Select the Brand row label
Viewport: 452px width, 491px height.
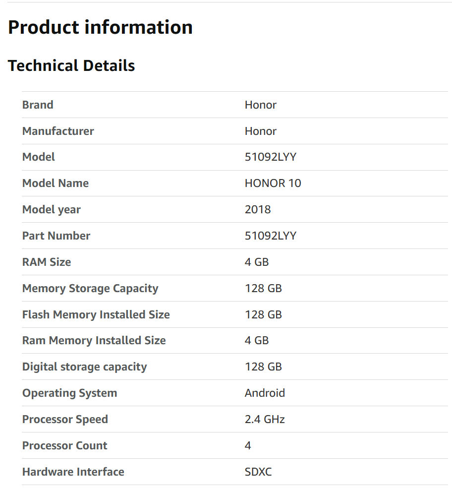pyautogui.click(x=38, y=105)
